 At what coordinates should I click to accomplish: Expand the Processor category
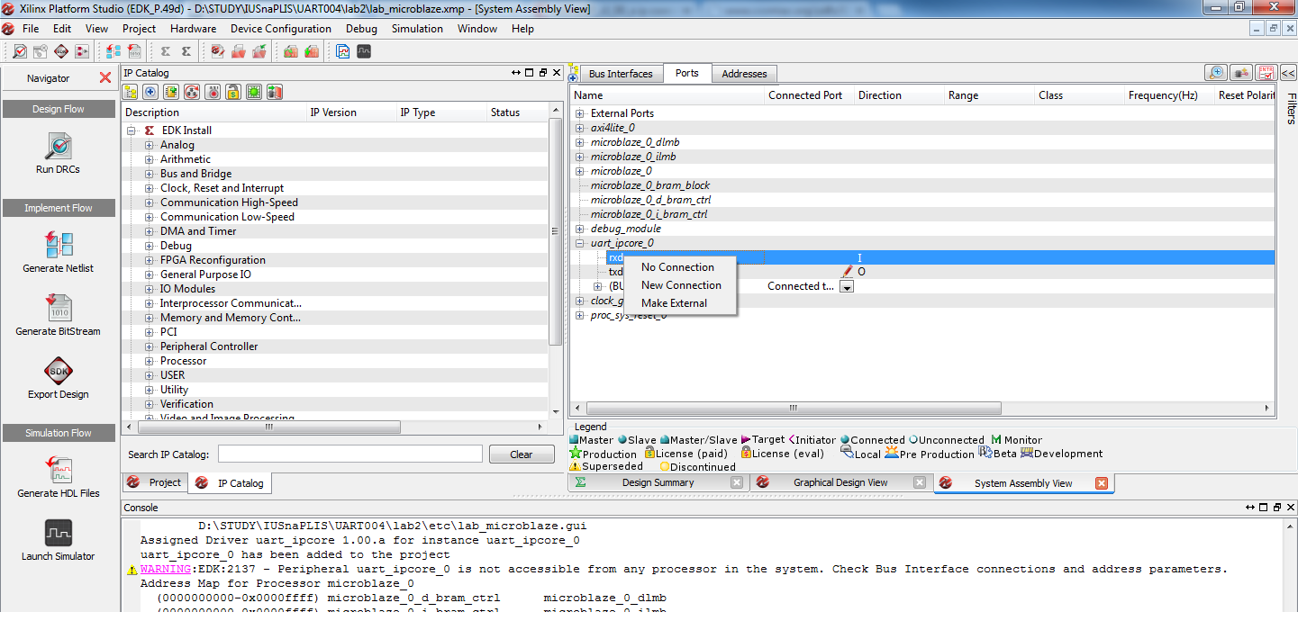tap(150, 361)
